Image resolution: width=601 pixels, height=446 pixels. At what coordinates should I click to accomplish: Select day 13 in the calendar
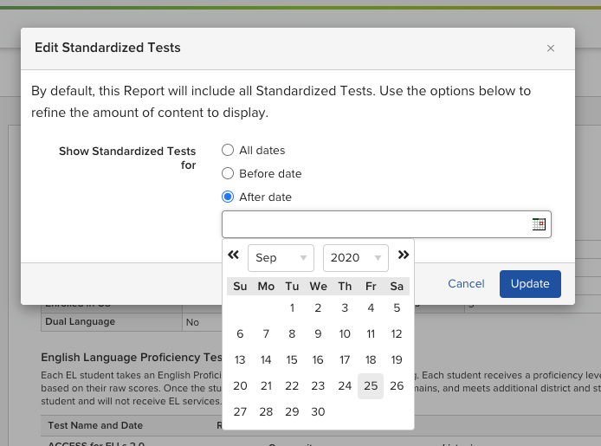click(240, 359)
